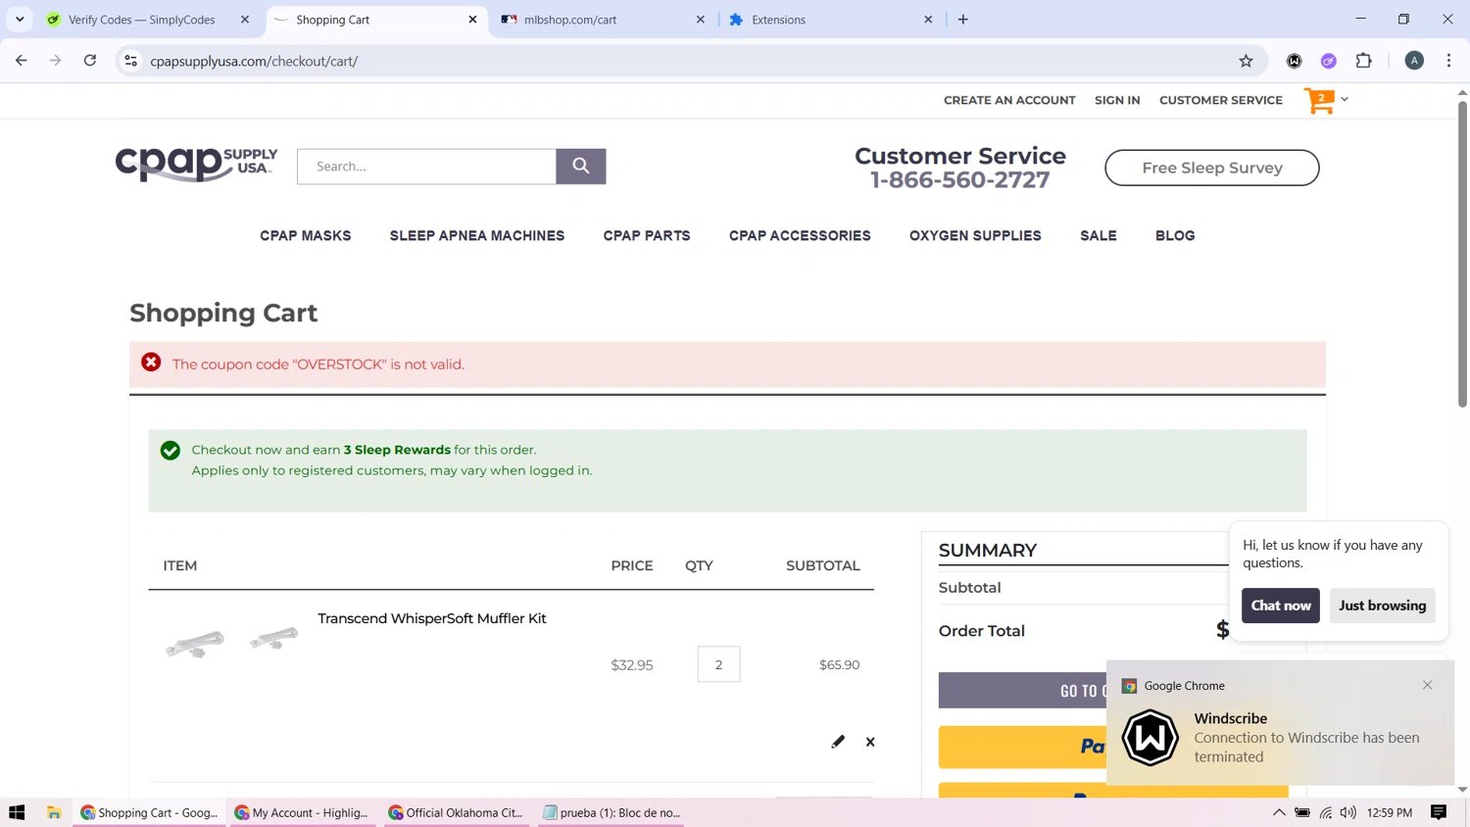
Task: Open the volume control in the tray
Action: (x=1348, y=812)
